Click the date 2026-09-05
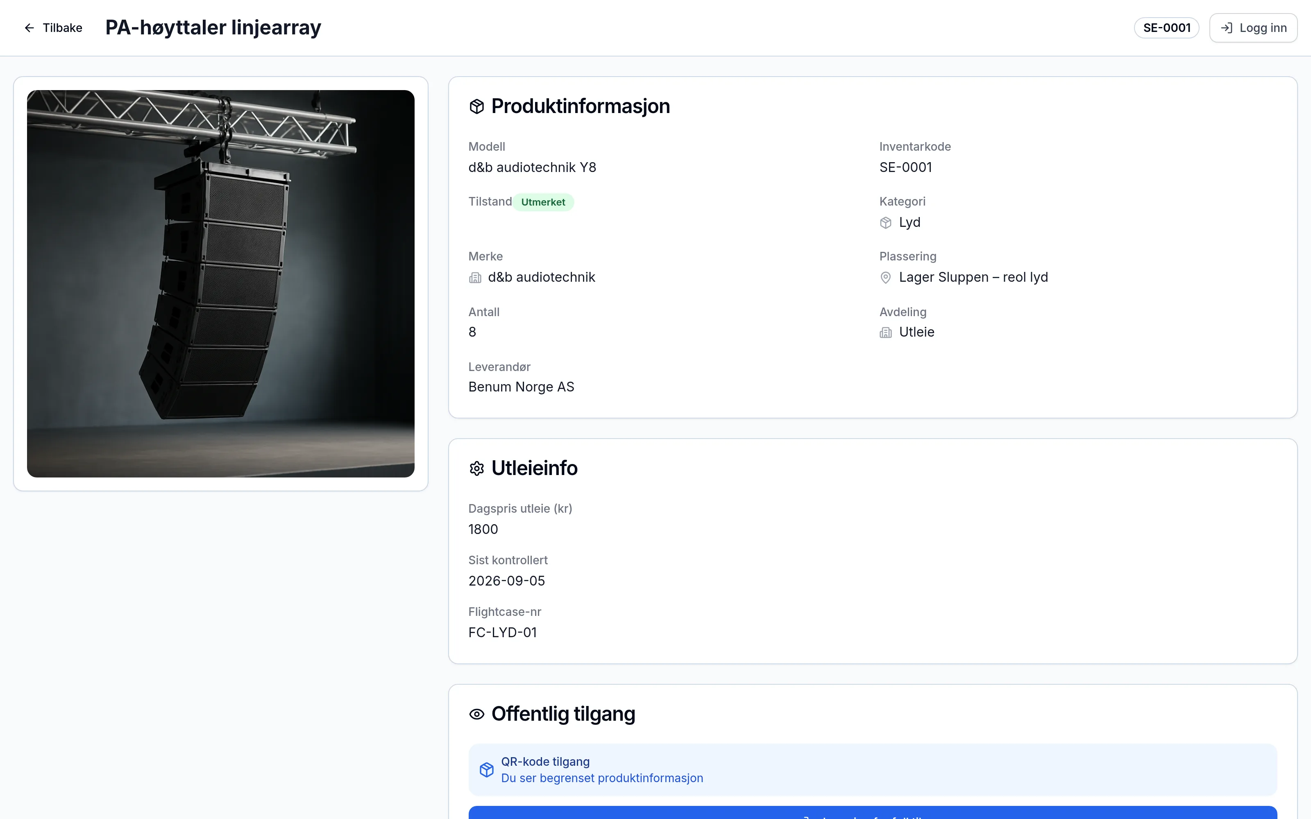Viewport: 1311px width, 819px height. pyautogui.click(x=506, y=581)
